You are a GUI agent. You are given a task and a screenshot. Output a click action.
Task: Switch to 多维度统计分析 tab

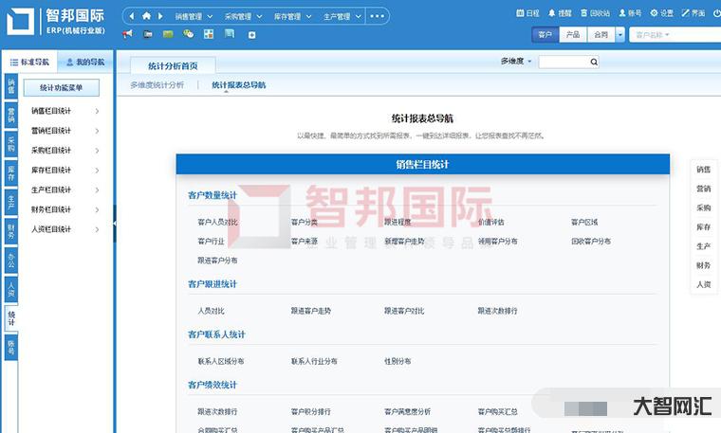click(157, 85)
